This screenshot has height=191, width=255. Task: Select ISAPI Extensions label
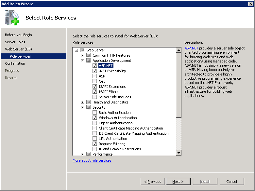click(x=112, y=87)
